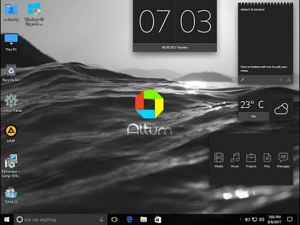Select the Control Panel desktop icon
This screenshot has height=225, width=300.
click(x=11, y=103)
